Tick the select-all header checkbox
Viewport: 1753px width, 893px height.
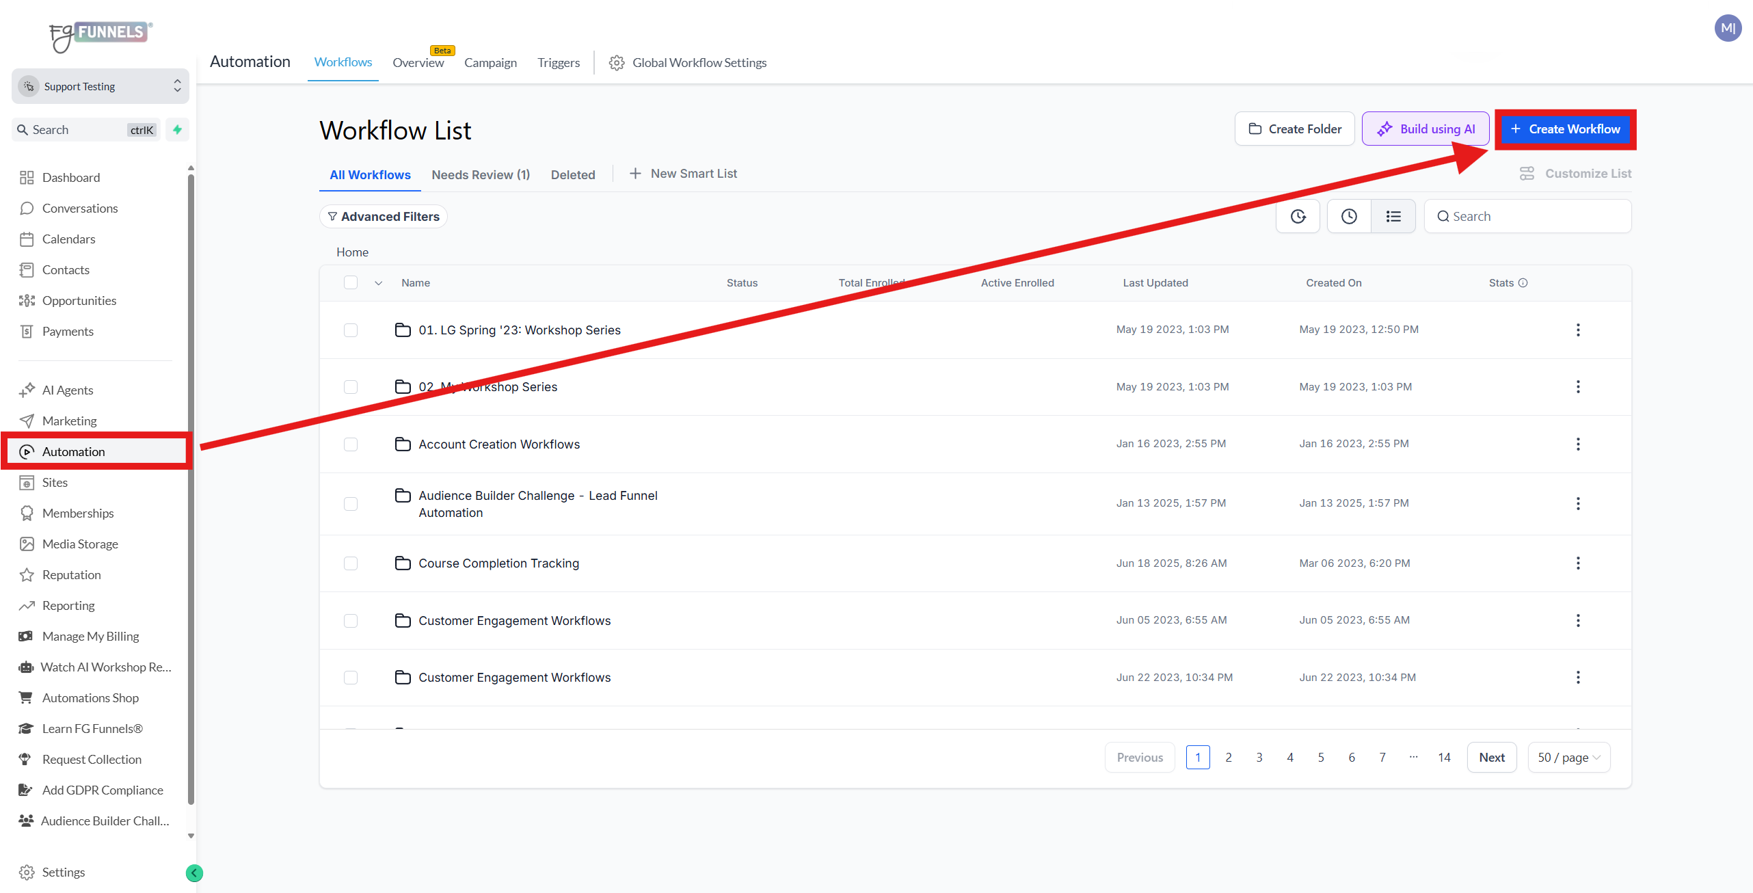pyautogui.click(x=351, y=283)
